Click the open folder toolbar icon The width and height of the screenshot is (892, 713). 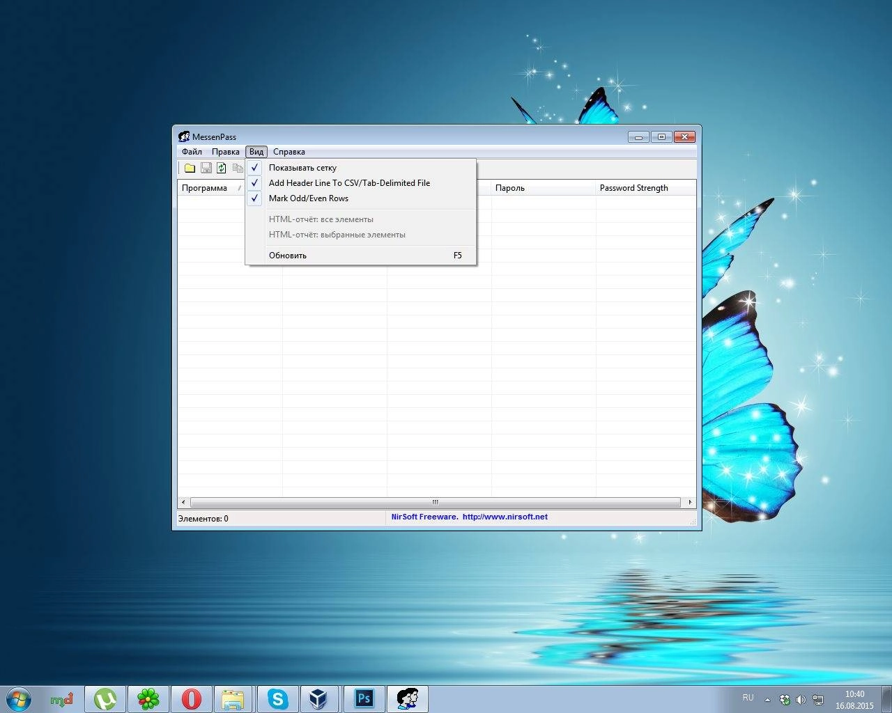tap(190, 168)
